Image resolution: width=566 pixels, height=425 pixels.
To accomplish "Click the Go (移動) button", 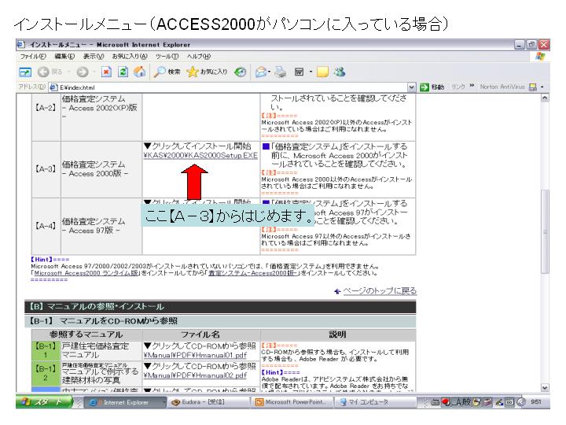I will [x=432, y=87].
